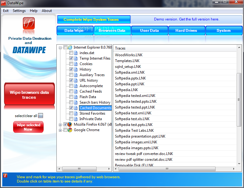Click the Mozilla Firefox browser icon
The height and width of the screenshot is (188, 244).
click(70, 124)
